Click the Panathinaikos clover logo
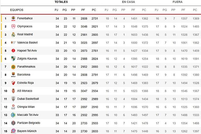201x134 pixels. pyautogui.click(x=13, y=67)
